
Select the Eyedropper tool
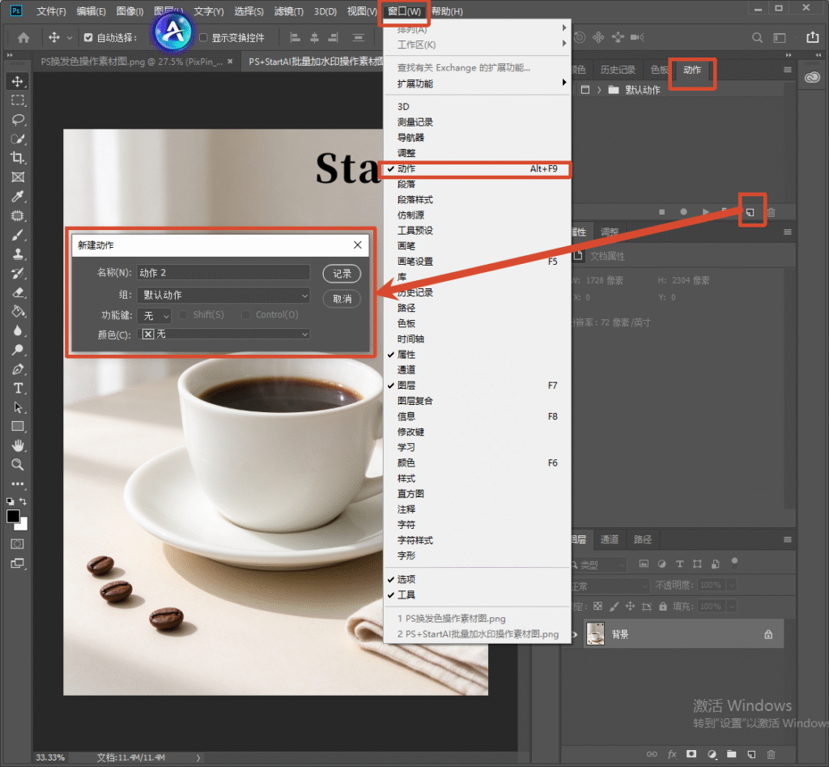tap(18, 196)
